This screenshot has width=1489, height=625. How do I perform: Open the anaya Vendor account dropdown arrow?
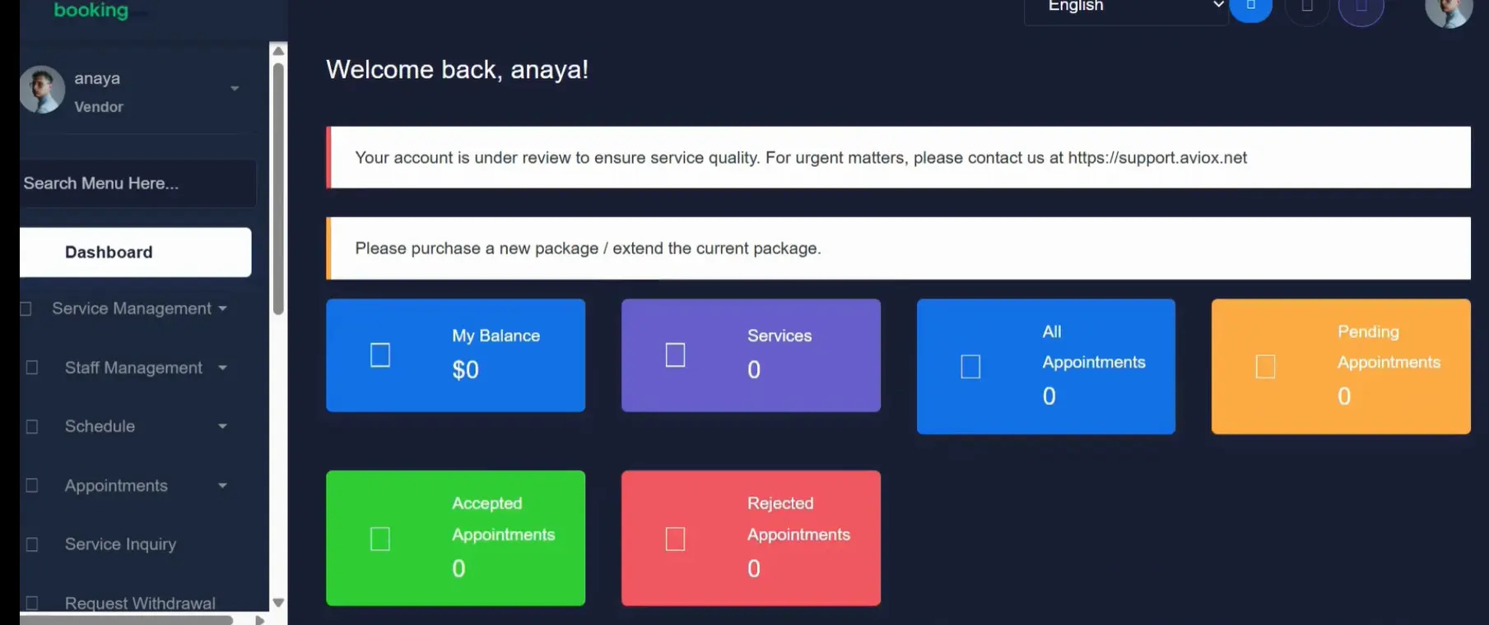pyautogui.click(x=235, y=89)
